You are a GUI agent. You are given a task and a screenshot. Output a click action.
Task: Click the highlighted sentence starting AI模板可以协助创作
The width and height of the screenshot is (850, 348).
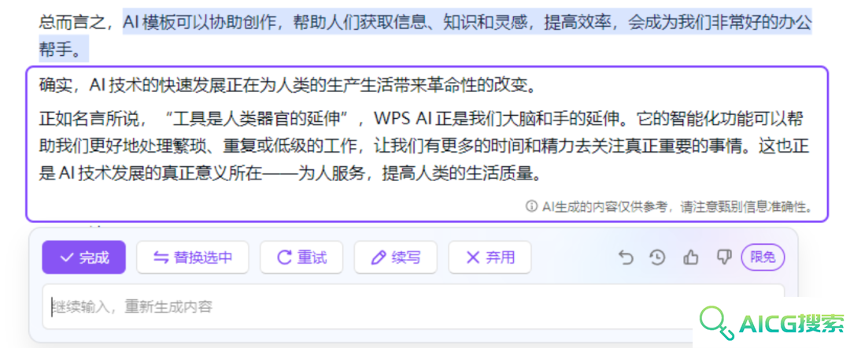(468, 22)
